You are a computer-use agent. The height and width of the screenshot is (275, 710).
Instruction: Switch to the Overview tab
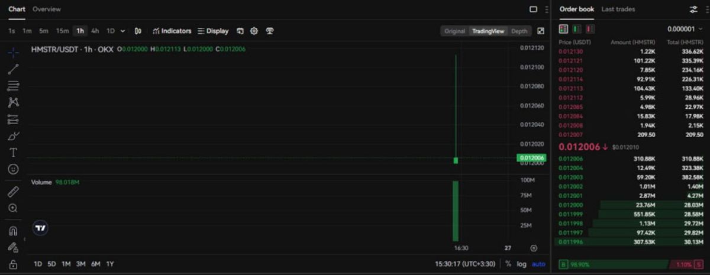[x=47, y=9]
